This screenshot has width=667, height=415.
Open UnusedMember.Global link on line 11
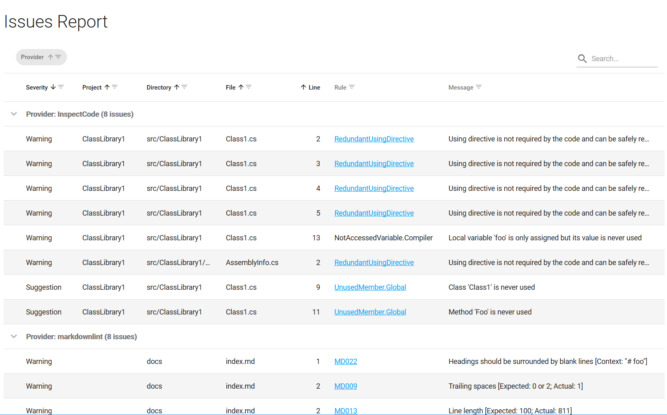(370, 312)
